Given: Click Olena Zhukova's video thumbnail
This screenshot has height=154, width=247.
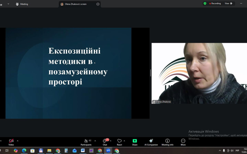Looking at the screenshot, I should coord(199,73).
